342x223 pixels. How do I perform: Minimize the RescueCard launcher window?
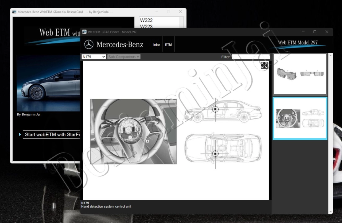tap(157, 12)
